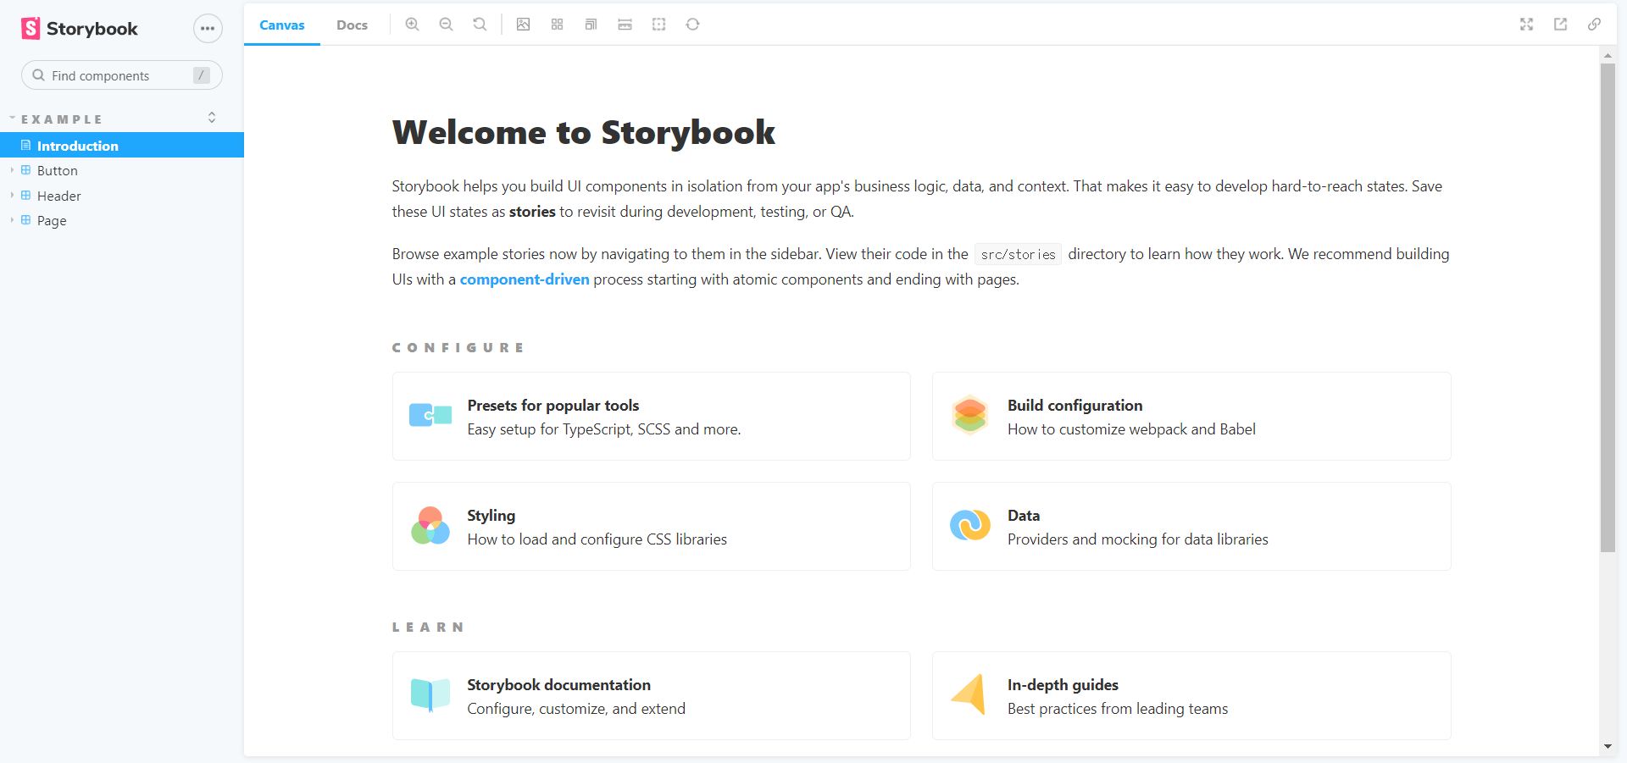Toggle the Storybook menu options
Viewport: 1627px width, 763px height.
tap(208, 28)
